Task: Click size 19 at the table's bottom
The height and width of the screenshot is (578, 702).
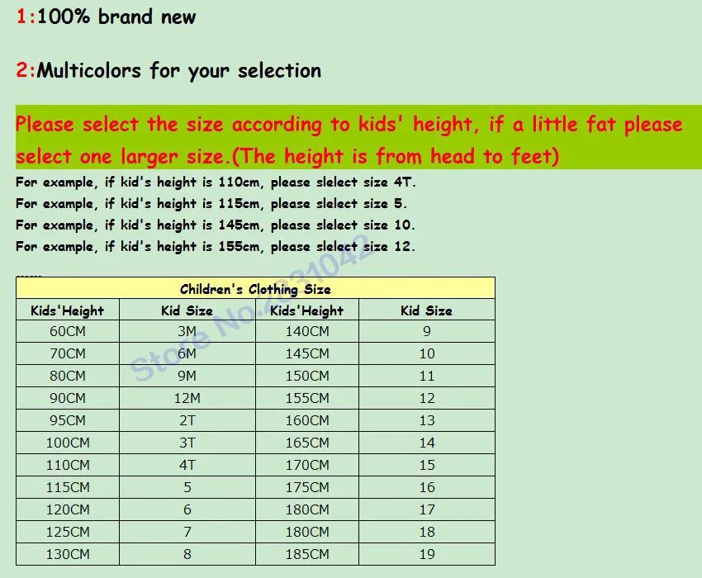Action: point(426,554)
